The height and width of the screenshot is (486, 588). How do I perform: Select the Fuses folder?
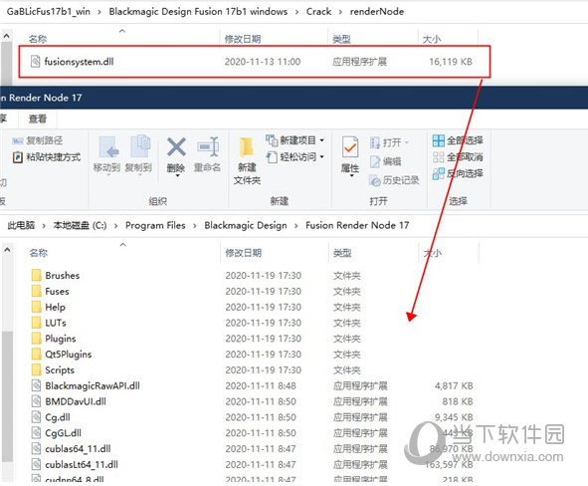[57, 291]
